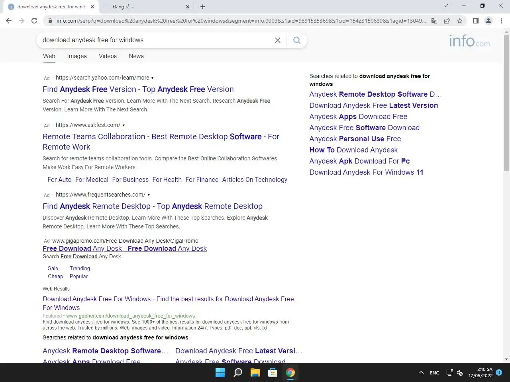The image size is (510, 382).
Task: Click the share page icon
Action: tap(447, 21)
